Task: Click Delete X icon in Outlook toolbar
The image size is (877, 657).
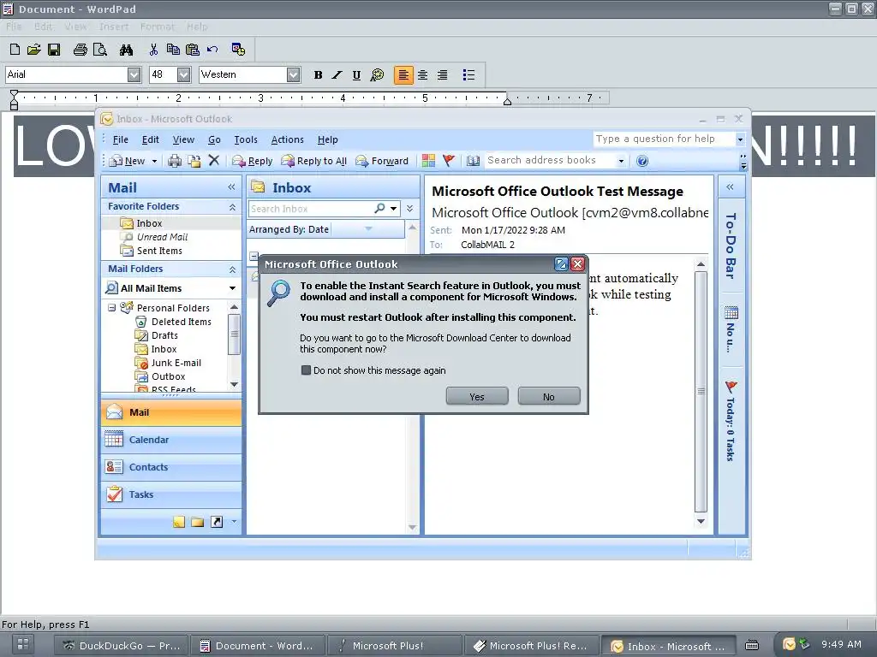Action: tap(213, 161)
